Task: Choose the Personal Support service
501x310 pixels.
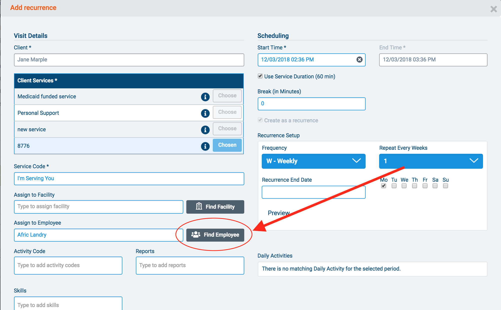Action: click(x=227, y=112)
